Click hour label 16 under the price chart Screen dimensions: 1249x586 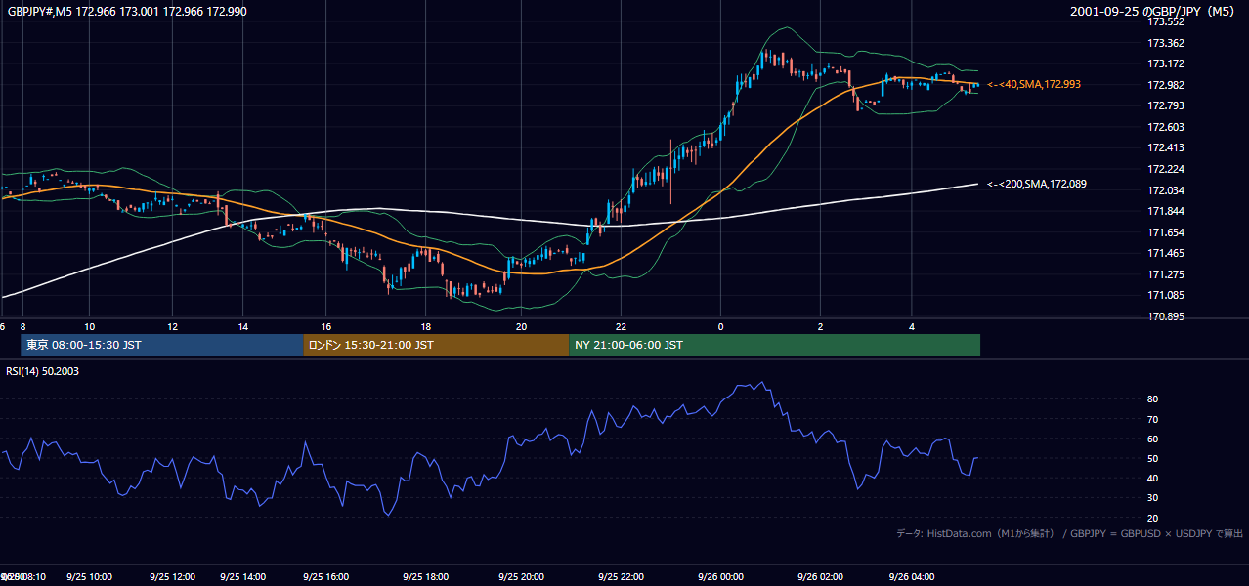coord(328,327)
